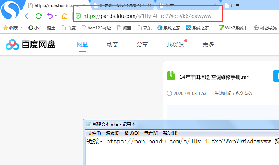Open the 百度 bookmark
The height and width of the screenshot is (165, 279).
[x=69, y=28]
